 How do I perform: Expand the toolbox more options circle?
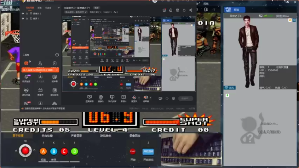[x=57, y=55]
